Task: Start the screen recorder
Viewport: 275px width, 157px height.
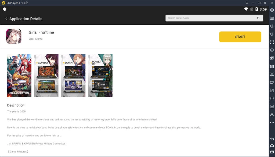Action: click(272, 82)
